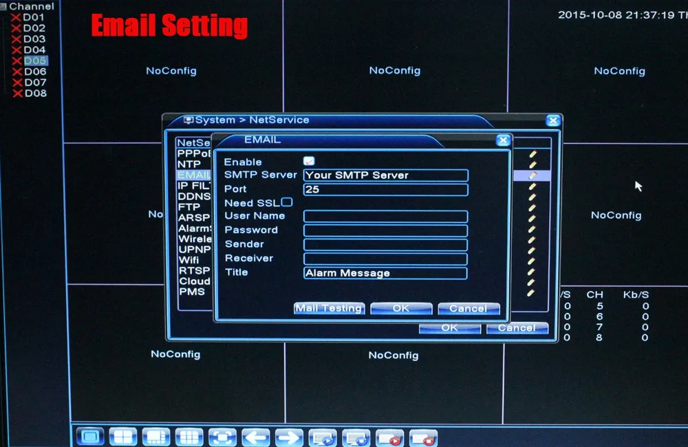Click Cancel in the EMAIL dialog
The image size is (688, 447).
(469, 308)
